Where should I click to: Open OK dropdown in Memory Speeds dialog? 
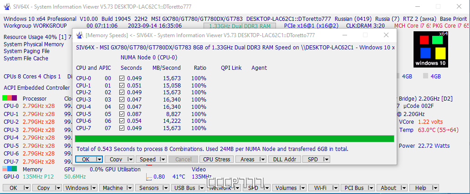coord(99,160)
